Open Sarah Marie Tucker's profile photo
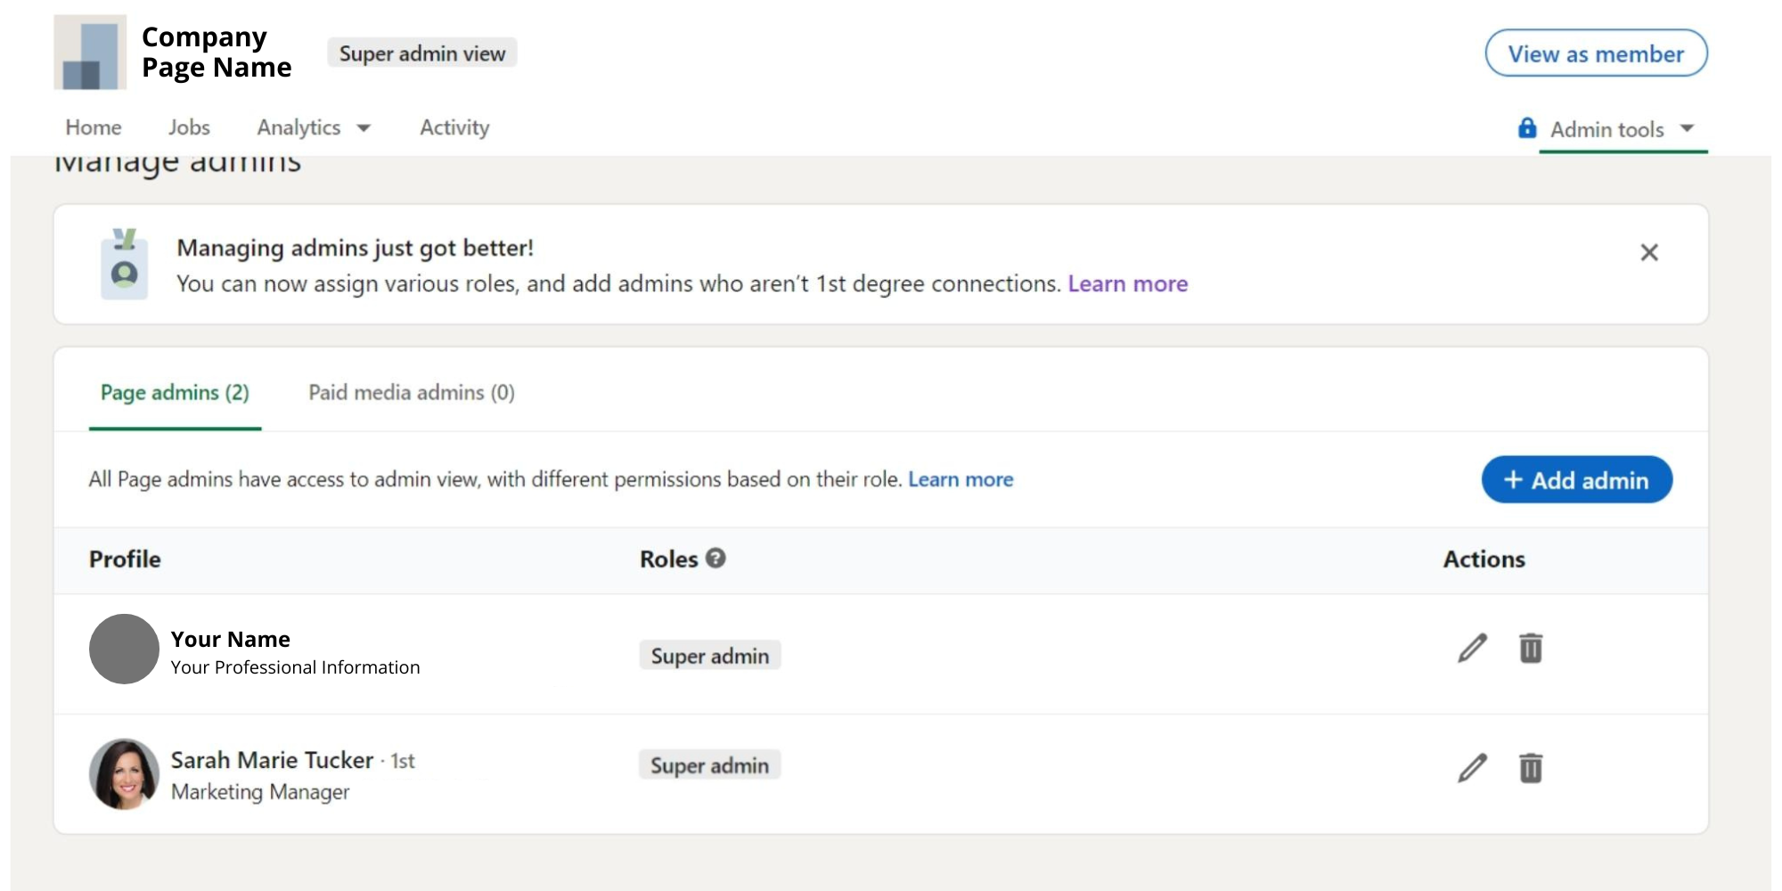This screenshot has height=891, width=1782. 124,773
